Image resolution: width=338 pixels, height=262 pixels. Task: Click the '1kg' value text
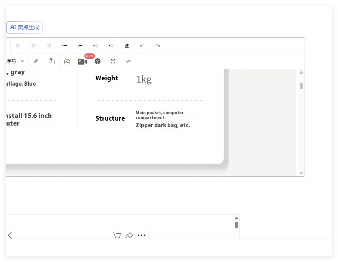point(144,80)
